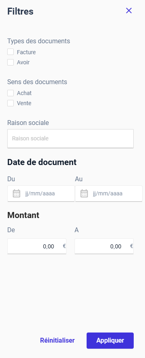Click the Achat label text
The width and height of the screenshot is (145, 358).
tap(24, 93)
